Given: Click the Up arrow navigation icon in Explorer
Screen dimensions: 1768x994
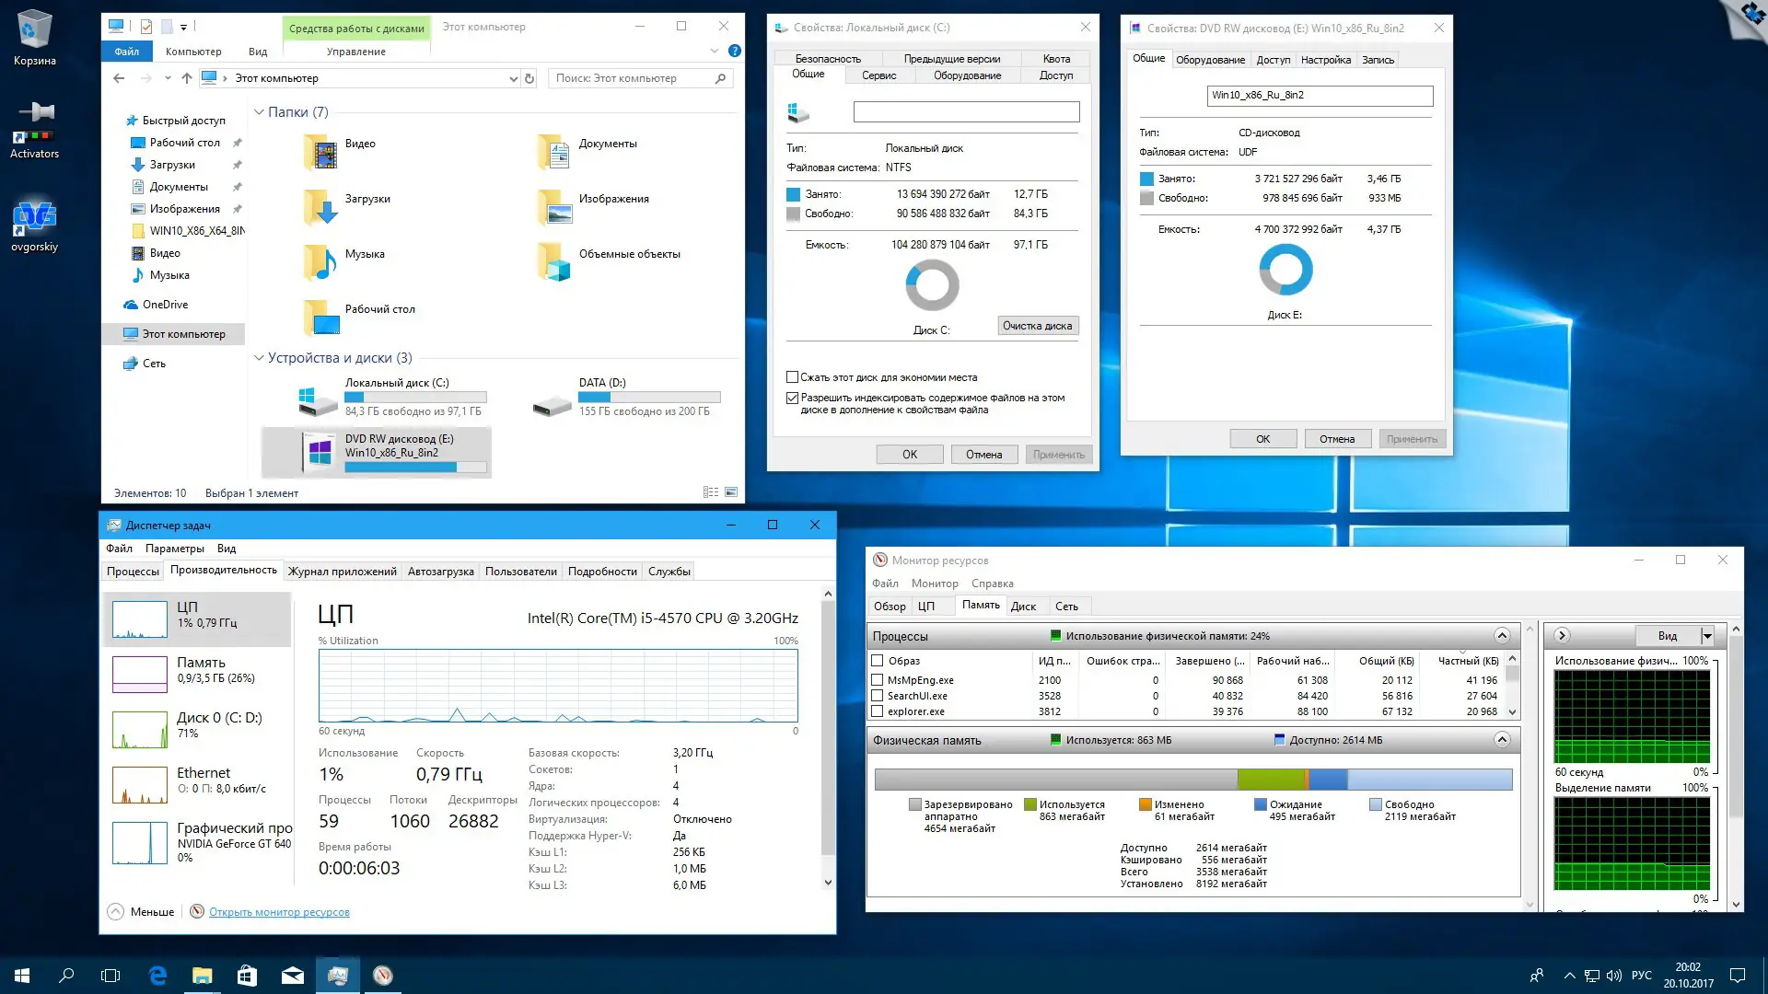Looking at the screenshot, I should 187,79.
